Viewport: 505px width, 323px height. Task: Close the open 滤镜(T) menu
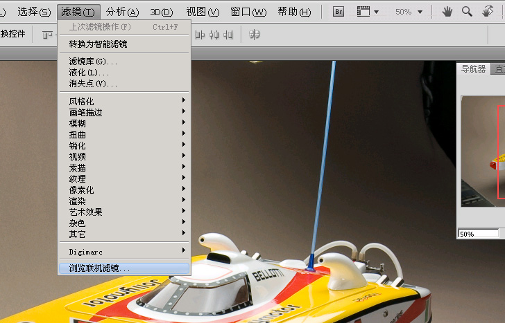78,12
